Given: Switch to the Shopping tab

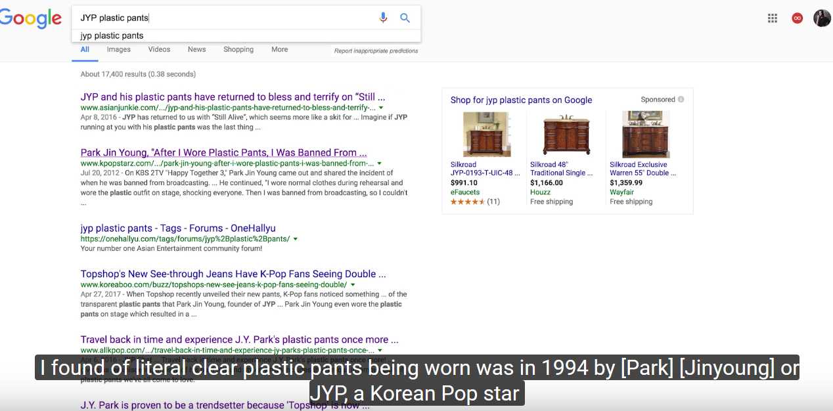Looking at the screenshot, I should [238, 49].
